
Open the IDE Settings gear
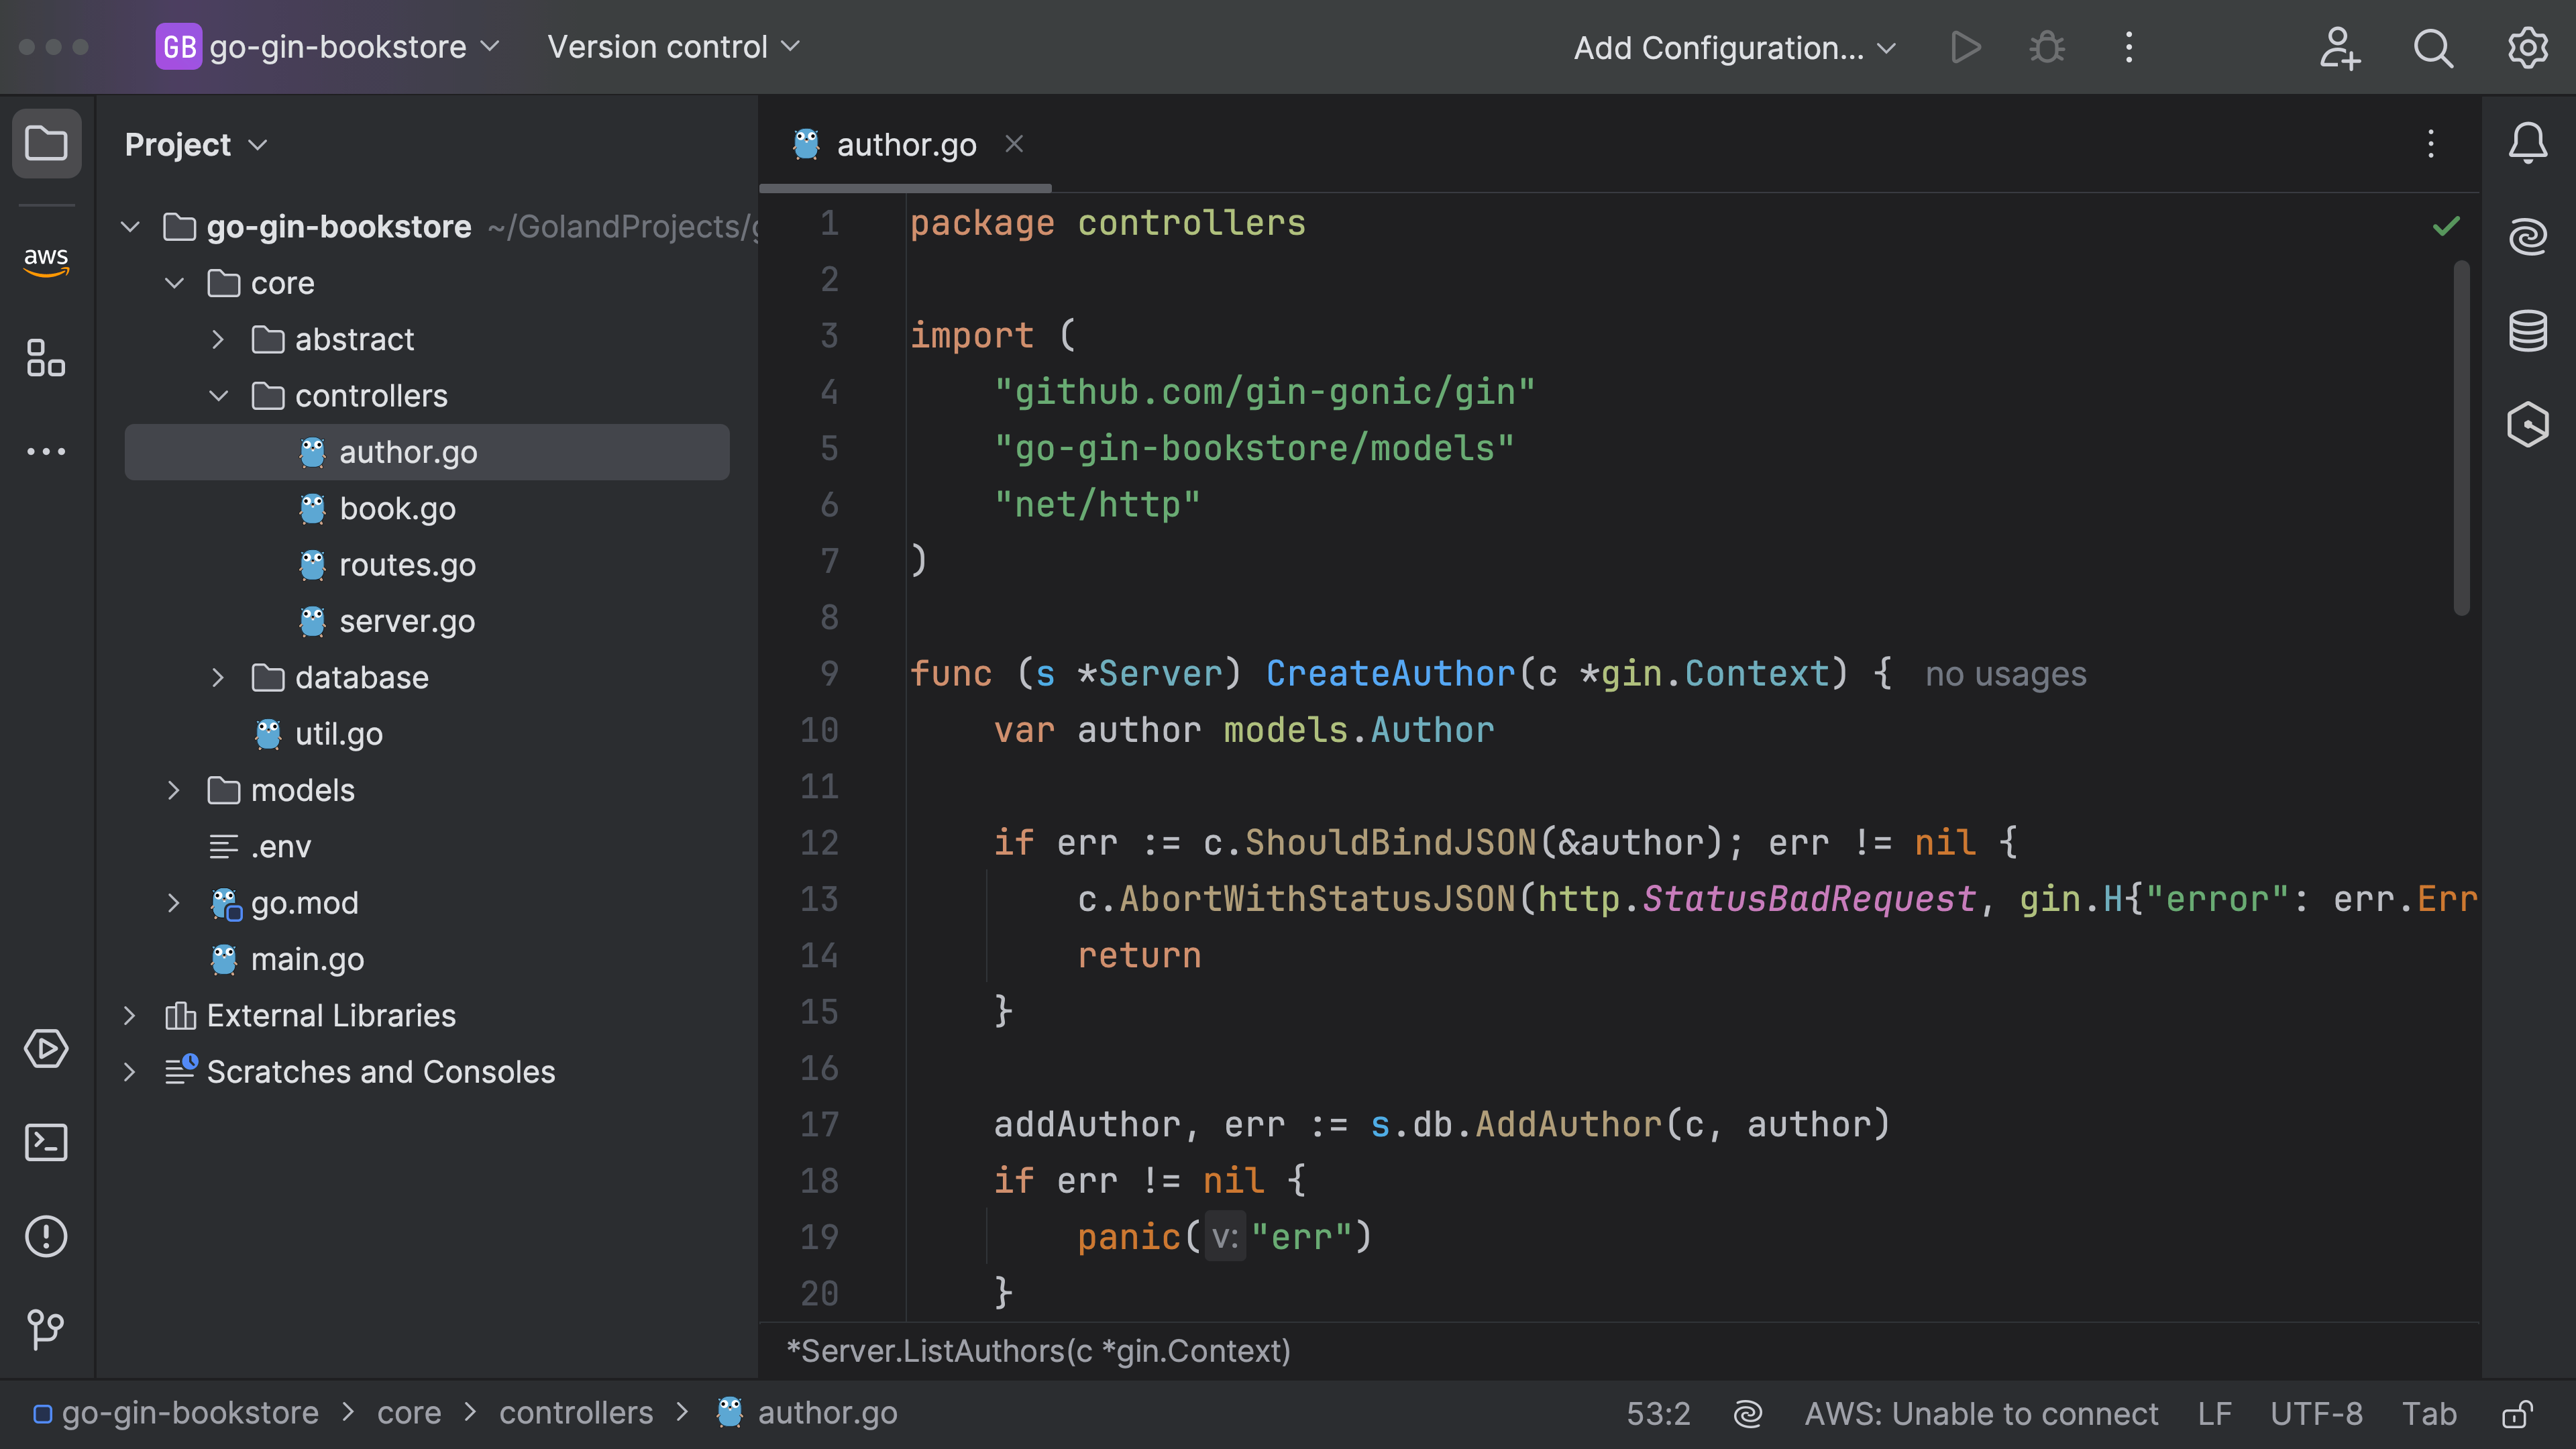coord(2527,47)
